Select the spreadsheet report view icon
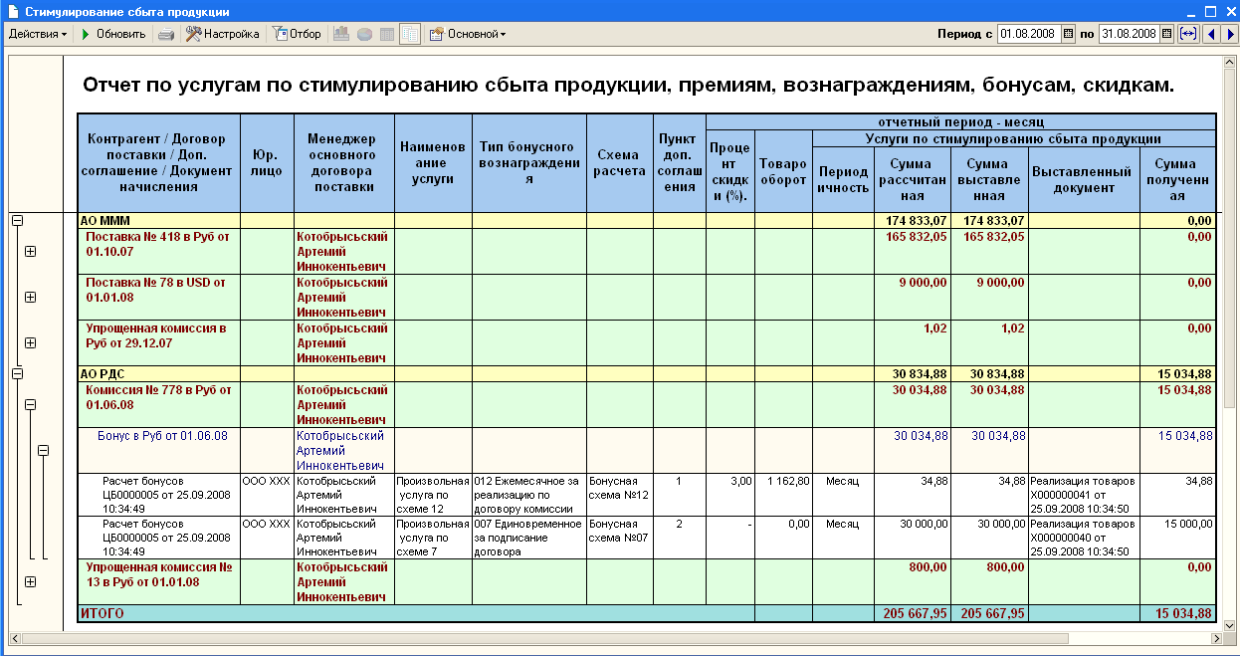The image size is (1240, 656). pyautogui.click(x=410, y=34)
